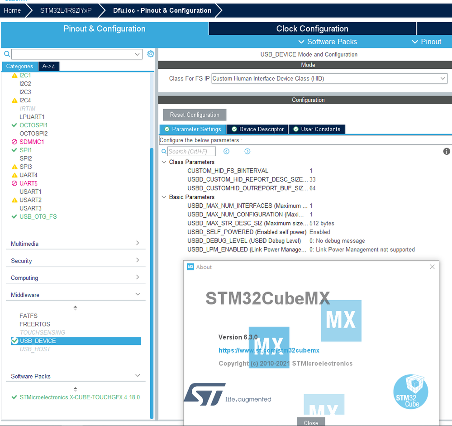Open the User Constants tab

click(x=317, y=129)
